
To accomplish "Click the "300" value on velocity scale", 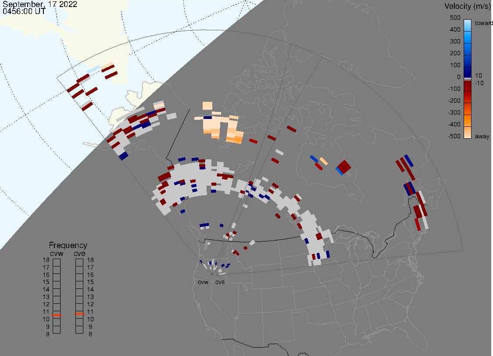I will coord(455,42).
